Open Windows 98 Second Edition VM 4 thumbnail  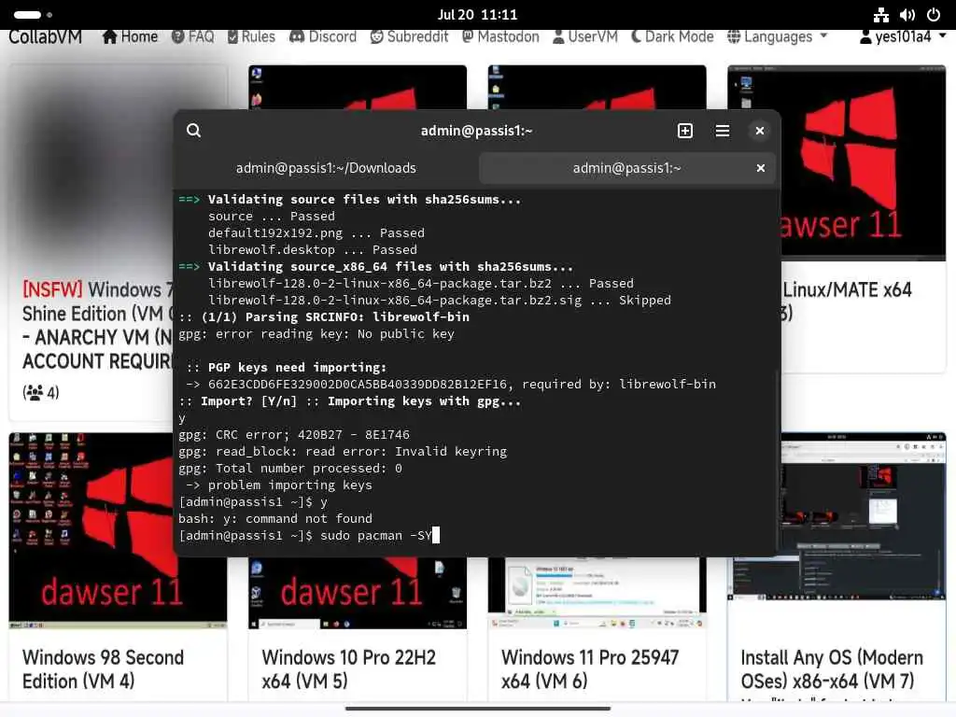[118, 530]
